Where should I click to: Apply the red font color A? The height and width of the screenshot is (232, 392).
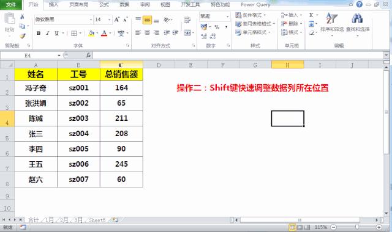point(104,33)
